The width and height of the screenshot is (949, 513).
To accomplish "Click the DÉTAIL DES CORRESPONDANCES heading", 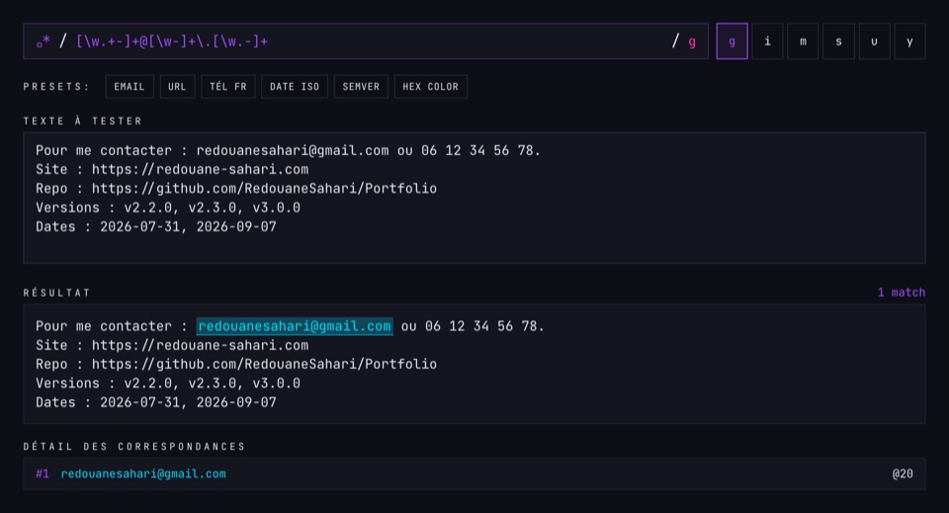I will (134, 447).
